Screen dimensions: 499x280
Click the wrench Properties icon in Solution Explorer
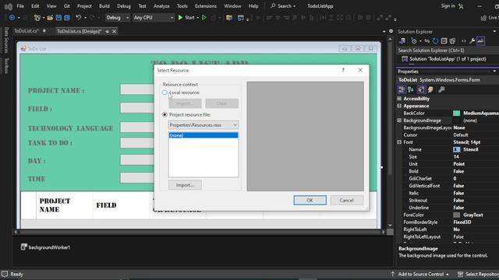pyautogui.click(x=472, y=41)
